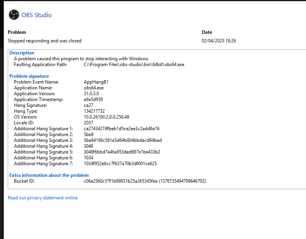Click the Date column header

tap(207, 32)
